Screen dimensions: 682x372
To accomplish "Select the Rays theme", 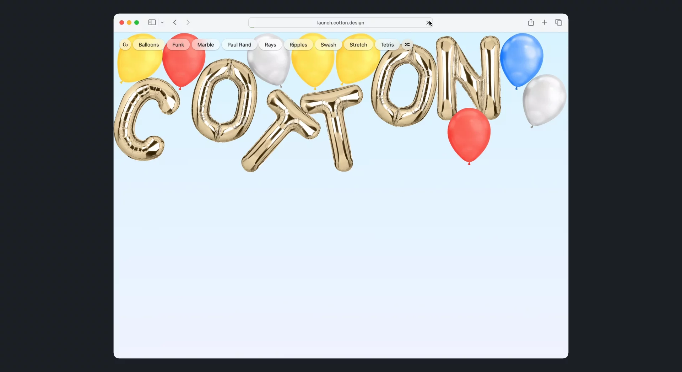I will point(270,45).
